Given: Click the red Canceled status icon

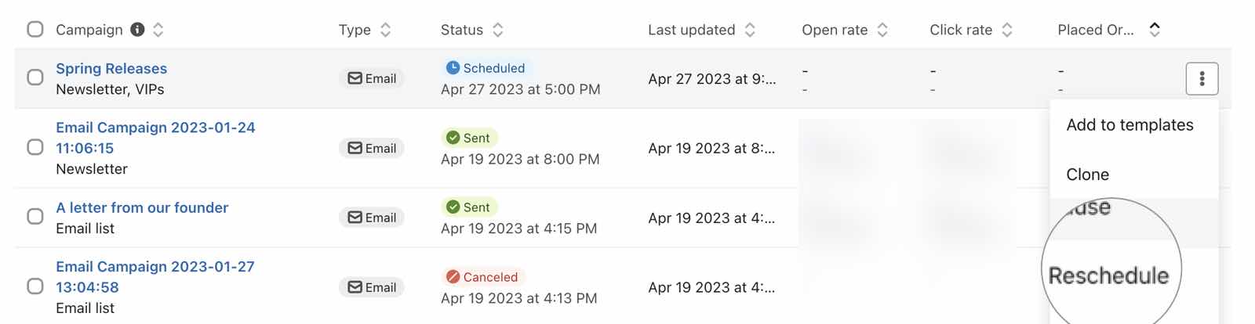Looking at the screenshot, I should point(453,277).
